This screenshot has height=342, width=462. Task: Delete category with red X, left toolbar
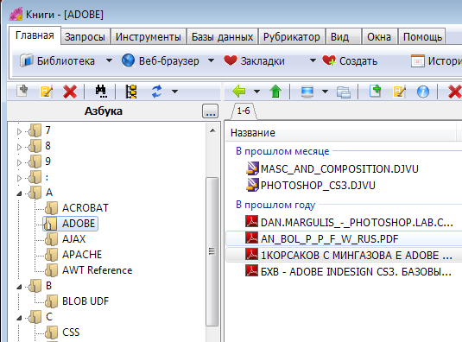pos(70,92)
